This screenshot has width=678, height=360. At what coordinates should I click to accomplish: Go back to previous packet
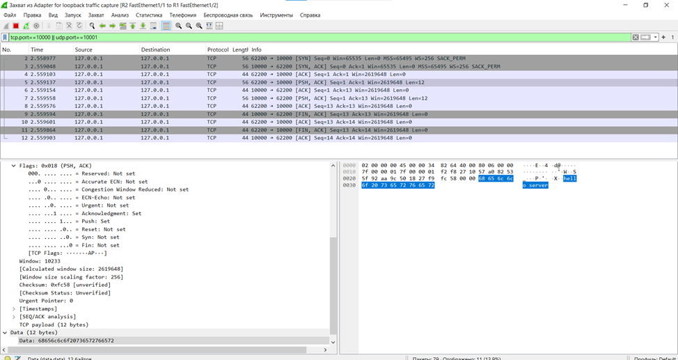102,26
